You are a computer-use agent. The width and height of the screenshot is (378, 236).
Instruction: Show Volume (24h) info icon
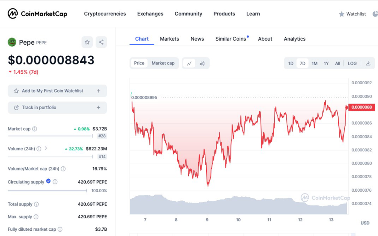pyautogui.click(x=39, y=149)
